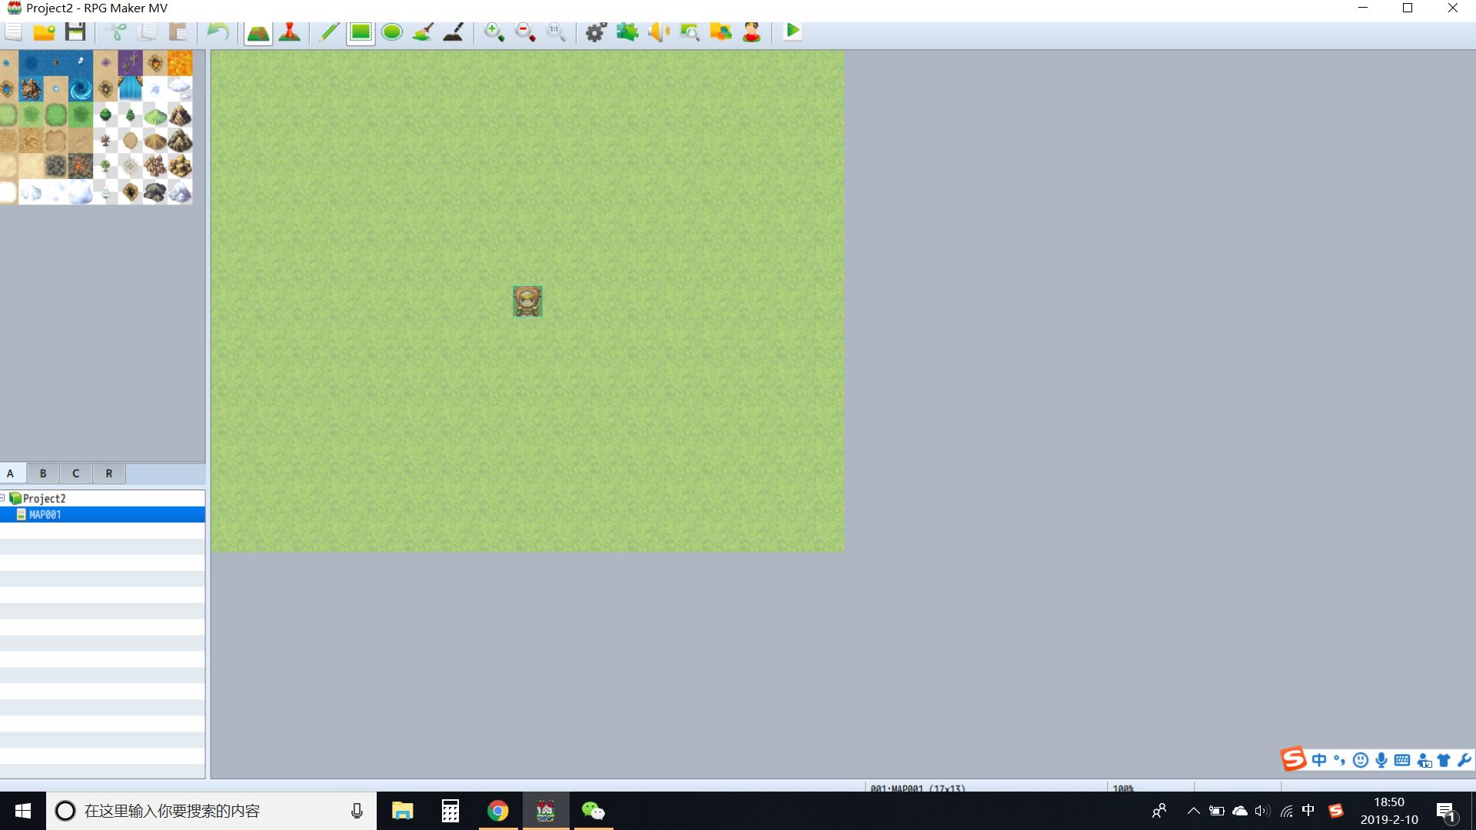Zoom out of the map
This screenshot has height=830, width=1476.
525,32
